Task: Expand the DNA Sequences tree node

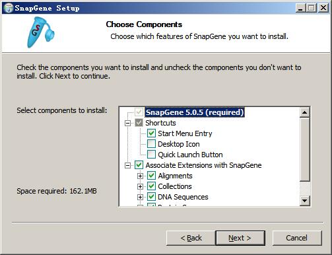Action: point(140,197)
